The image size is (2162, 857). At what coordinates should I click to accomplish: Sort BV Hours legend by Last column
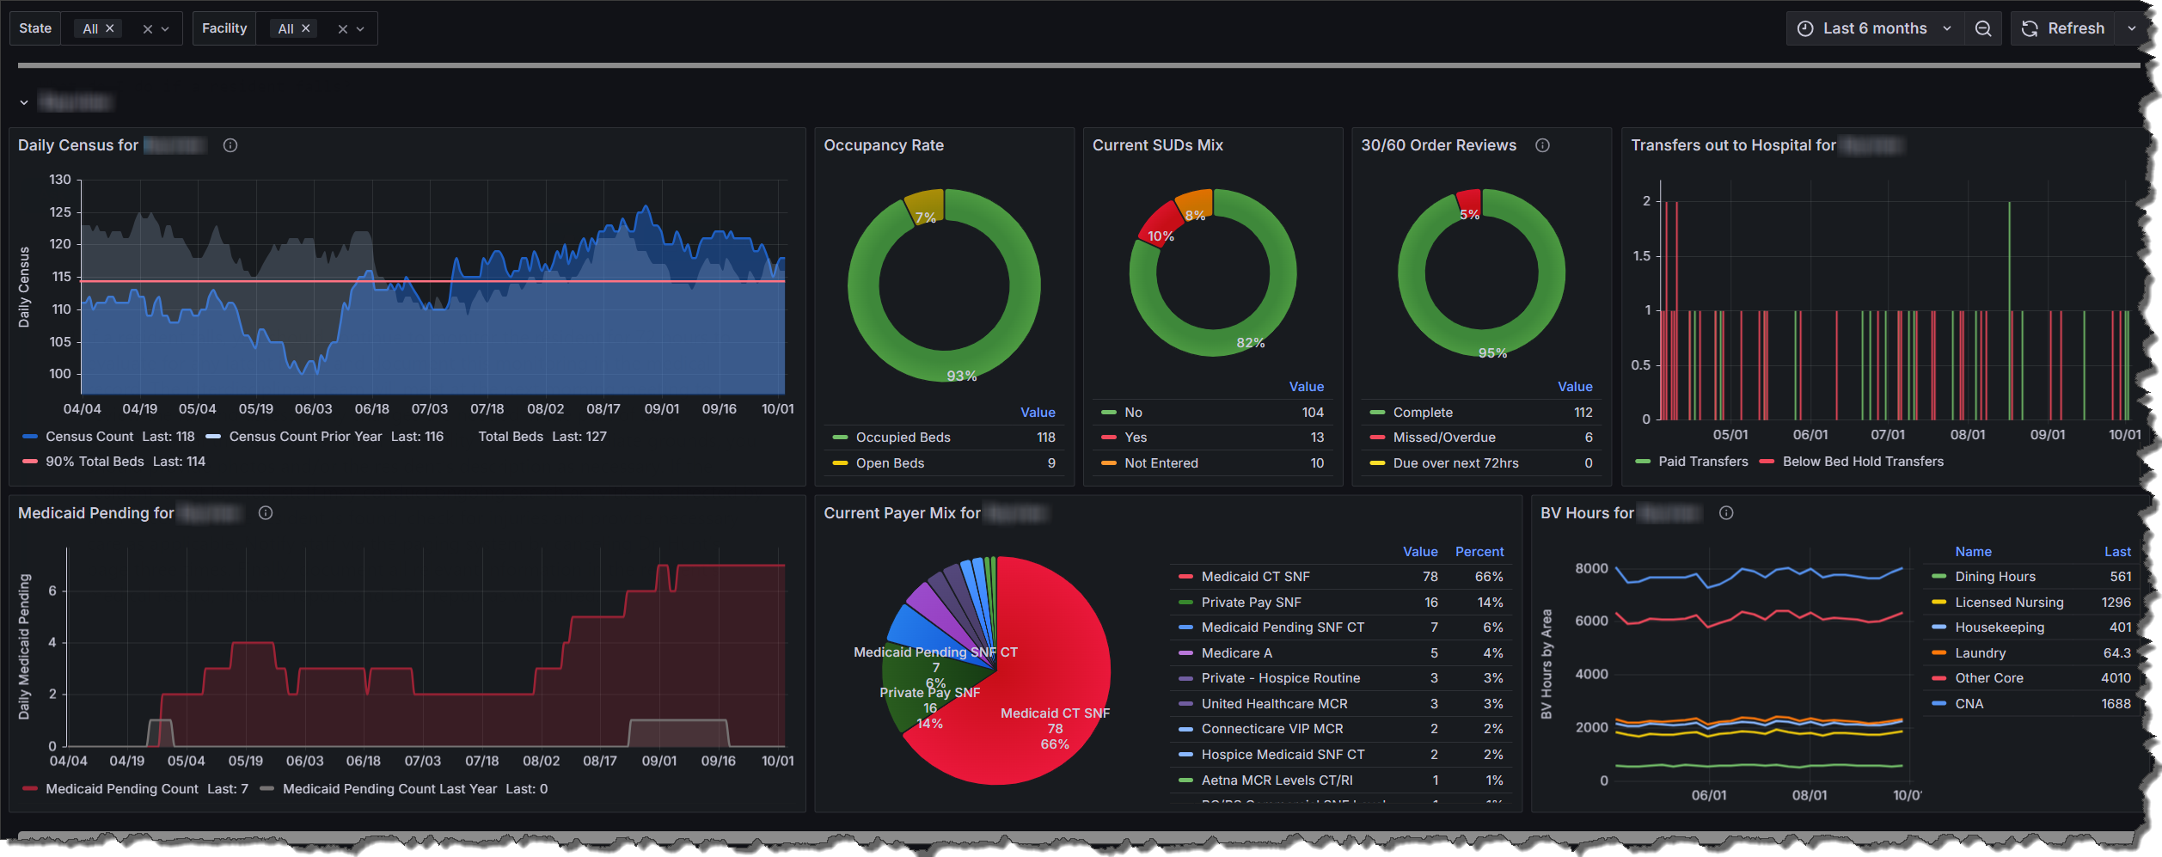[x=2116, y=552]
